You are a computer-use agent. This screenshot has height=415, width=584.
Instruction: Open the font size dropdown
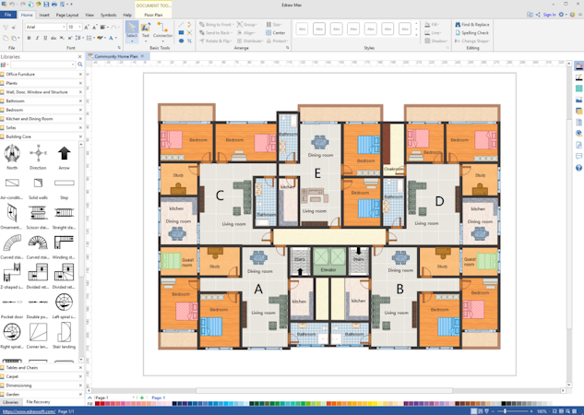[x=79, y=27]
